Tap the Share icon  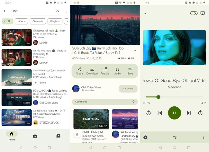[79, 71]
